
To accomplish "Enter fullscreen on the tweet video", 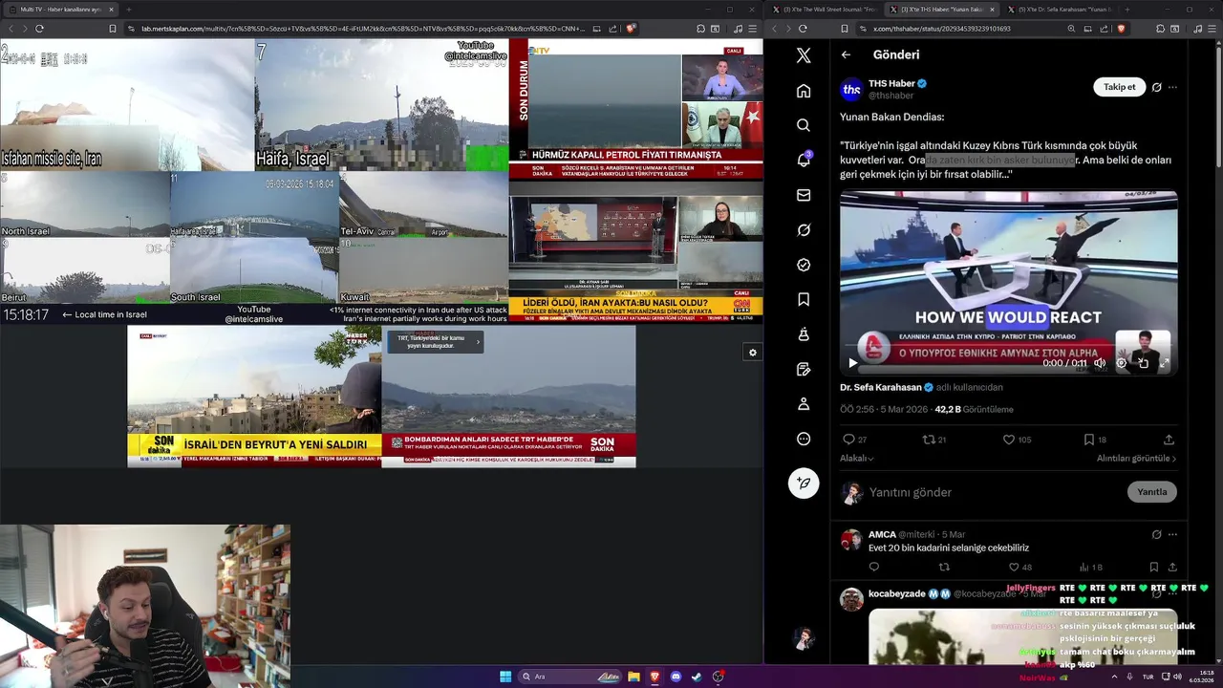I will pyautogui.click(x=1164, y=363).
